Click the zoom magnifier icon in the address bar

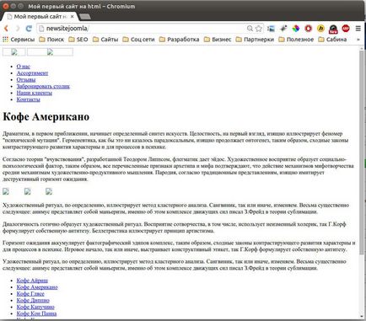pyautogui.click(x=250, y=29)
